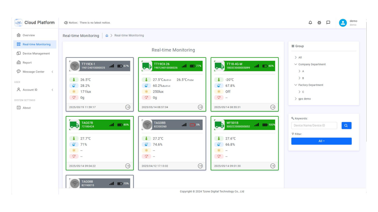This screenshot has width=378, height=212.
Task: Click the Device Name/Device ID search field
Action: click(x=314, y=126)
